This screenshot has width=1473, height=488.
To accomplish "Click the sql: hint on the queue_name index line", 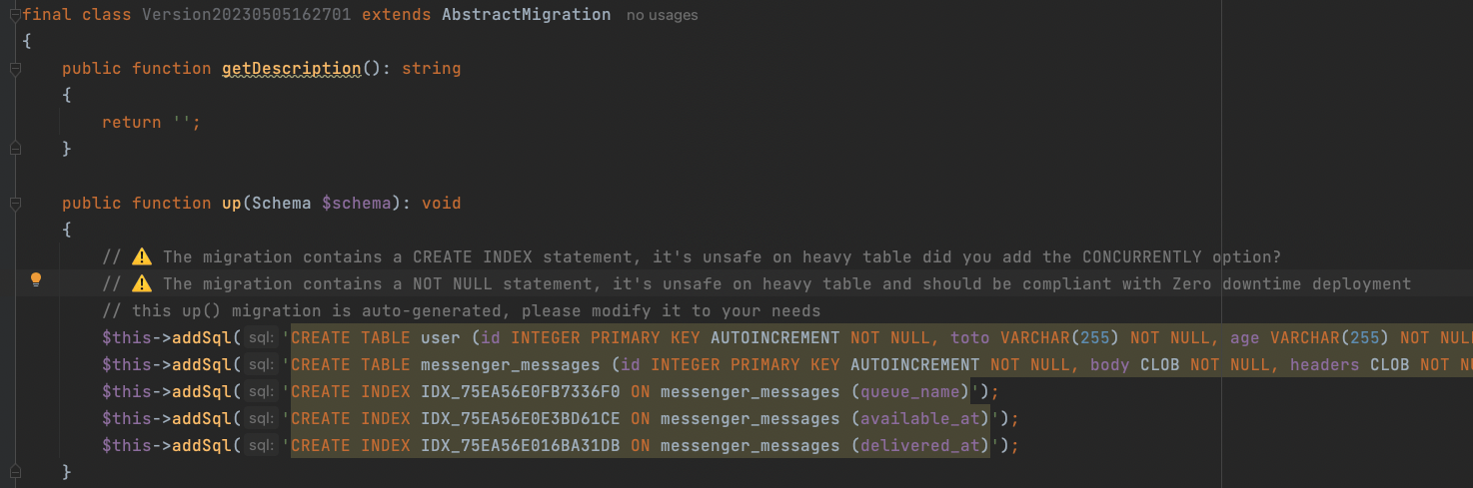I will click(x=263, y=392).
